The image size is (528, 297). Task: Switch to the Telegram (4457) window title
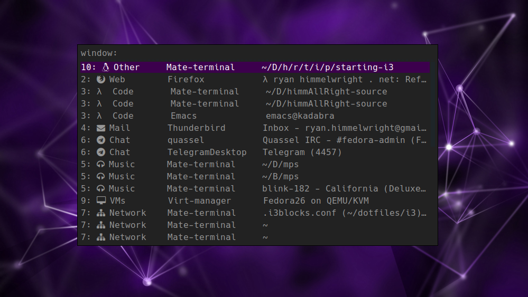coord(302,152)
